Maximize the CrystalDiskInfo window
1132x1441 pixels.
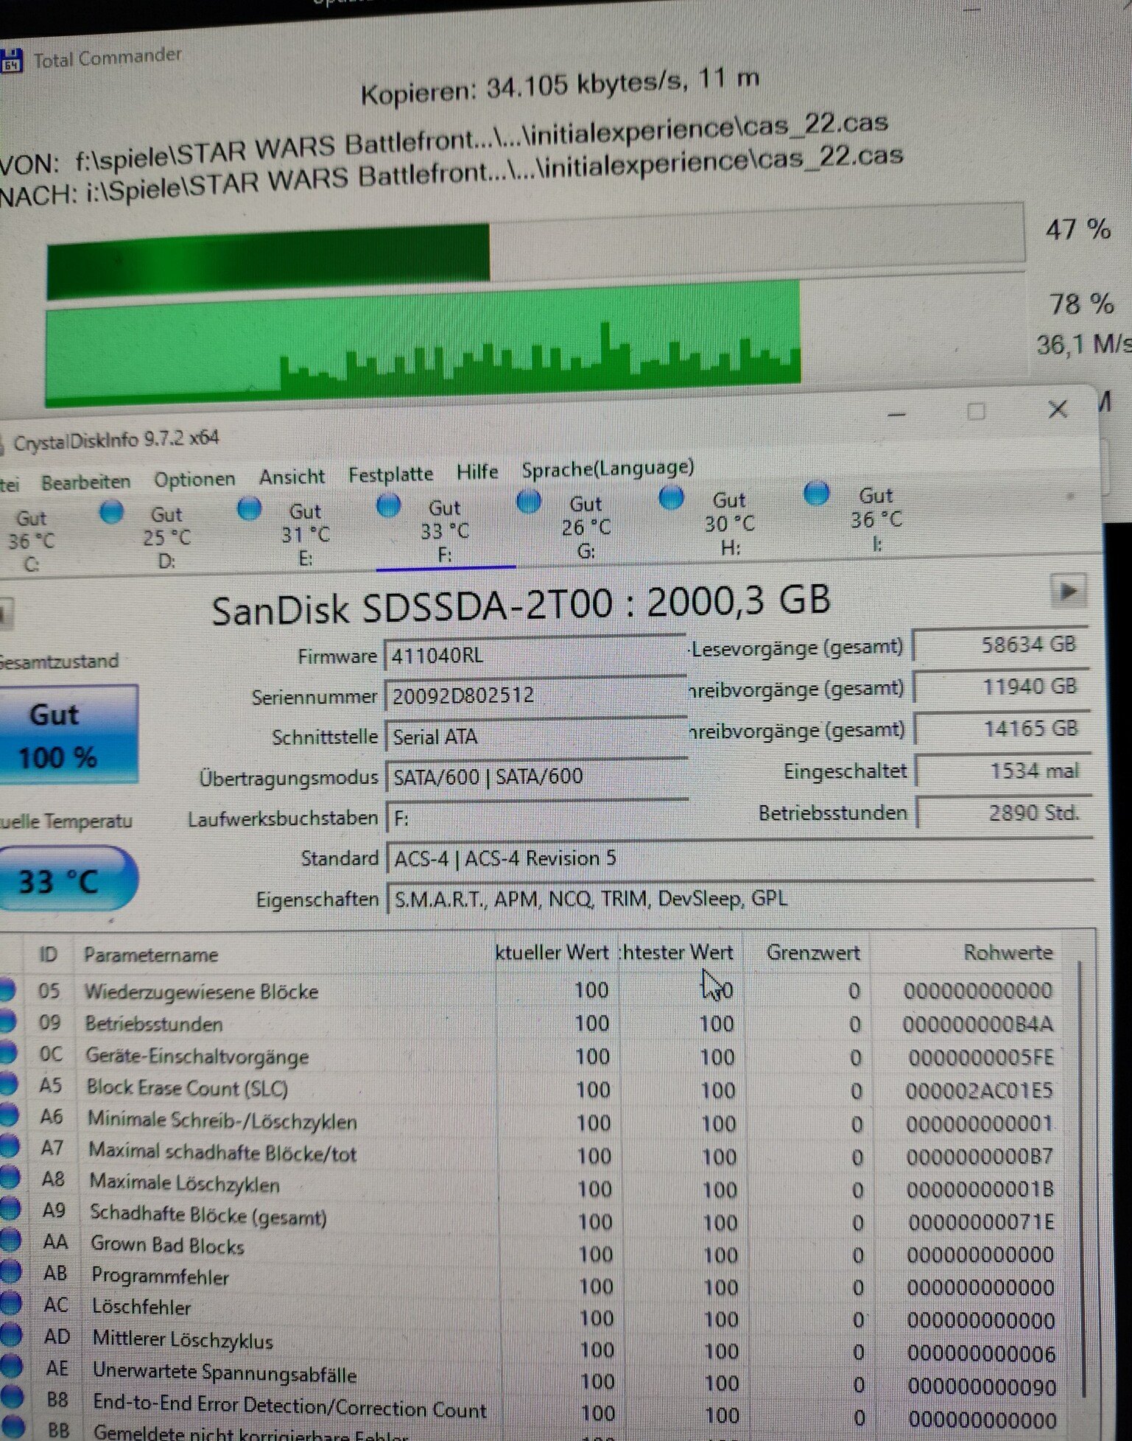tap(976, 411)
